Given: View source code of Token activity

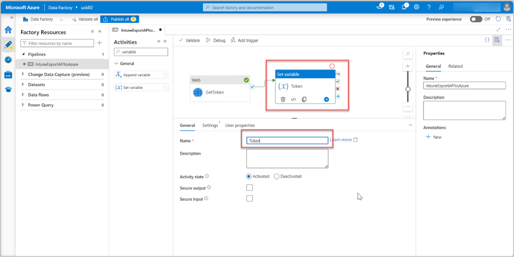Looking at the screenshot, I should click(x=293, y=99).
